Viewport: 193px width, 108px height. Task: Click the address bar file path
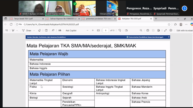tap(51, 24)
